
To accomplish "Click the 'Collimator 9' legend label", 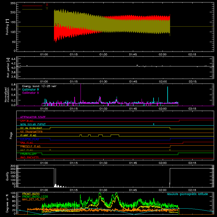I will pos(30,93).
